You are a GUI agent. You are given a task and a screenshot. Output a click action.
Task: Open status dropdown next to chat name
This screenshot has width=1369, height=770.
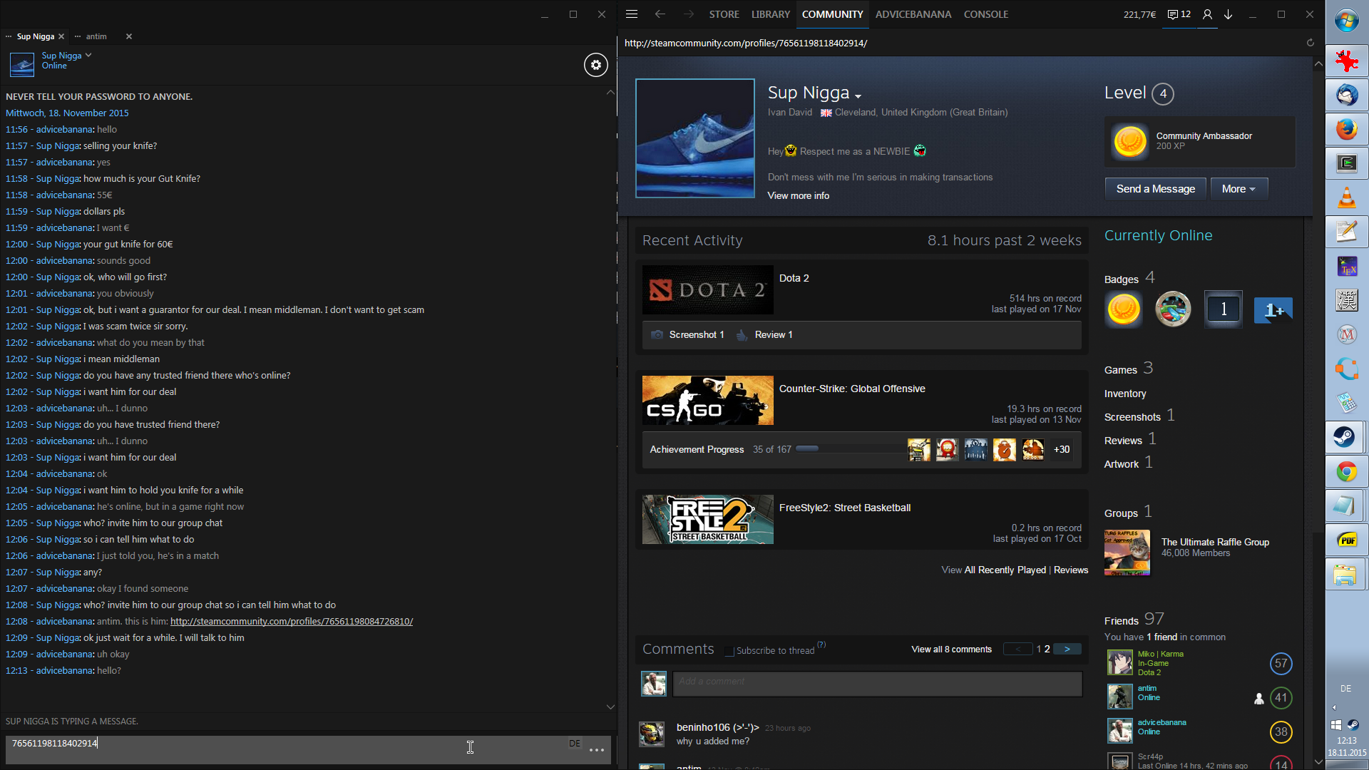[x=88, y=55]
